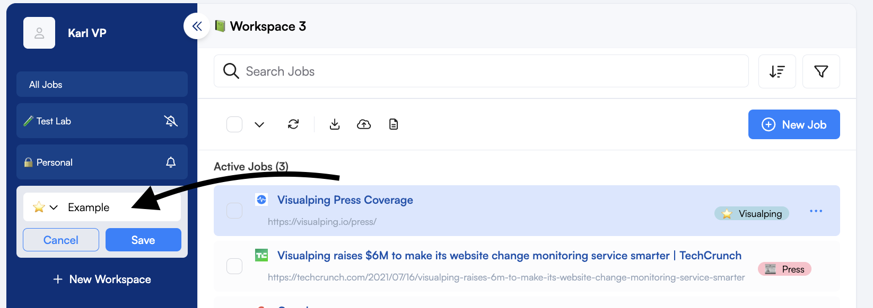Open three-dot menu for Visualping Press Coverage

click(816, 211)
